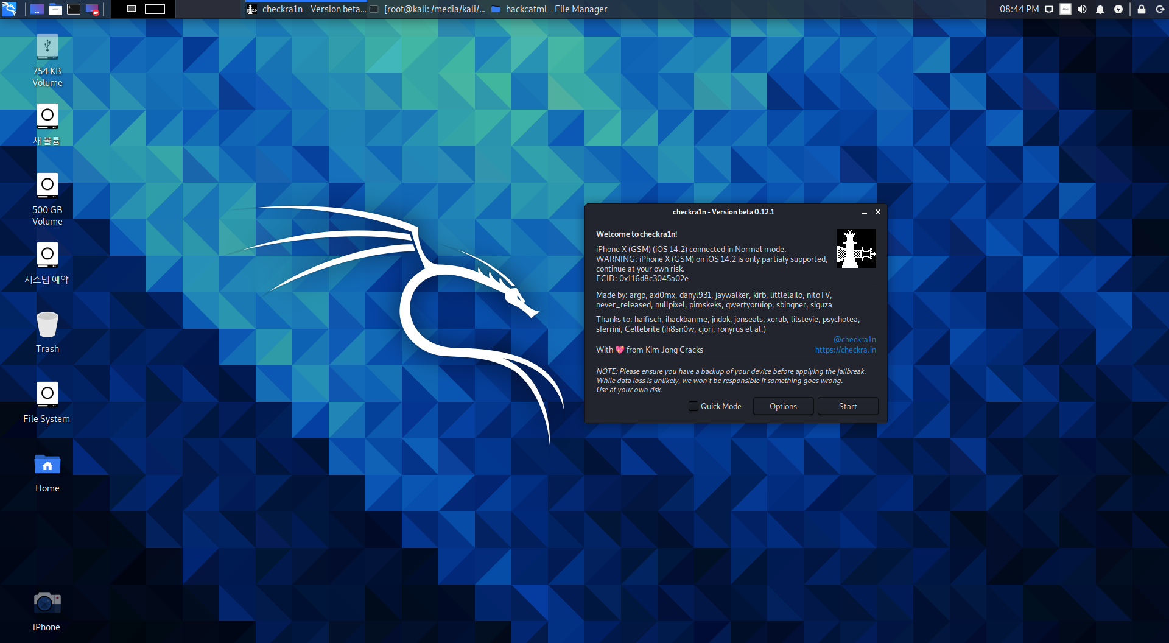Click the network connection tray icon
Screen dimensions: 1169x643
pos(1049,9)
